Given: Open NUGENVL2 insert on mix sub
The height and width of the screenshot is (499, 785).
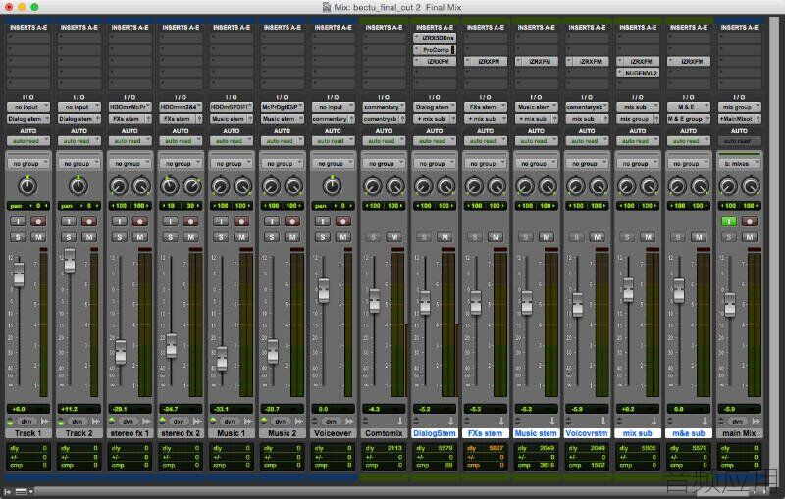Looking at the screenshot, I should pyautogui.click(x=638, y=73).
